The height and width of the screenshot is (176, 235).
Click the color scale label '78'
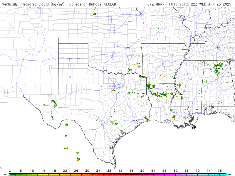click(x=220, y=171)
